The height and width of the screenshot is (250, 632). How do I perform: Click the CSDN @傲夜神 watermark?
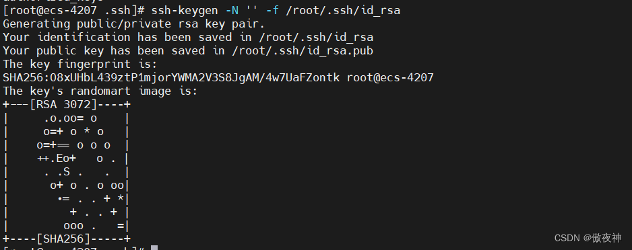pyautogui.click(x=588, y=238)
